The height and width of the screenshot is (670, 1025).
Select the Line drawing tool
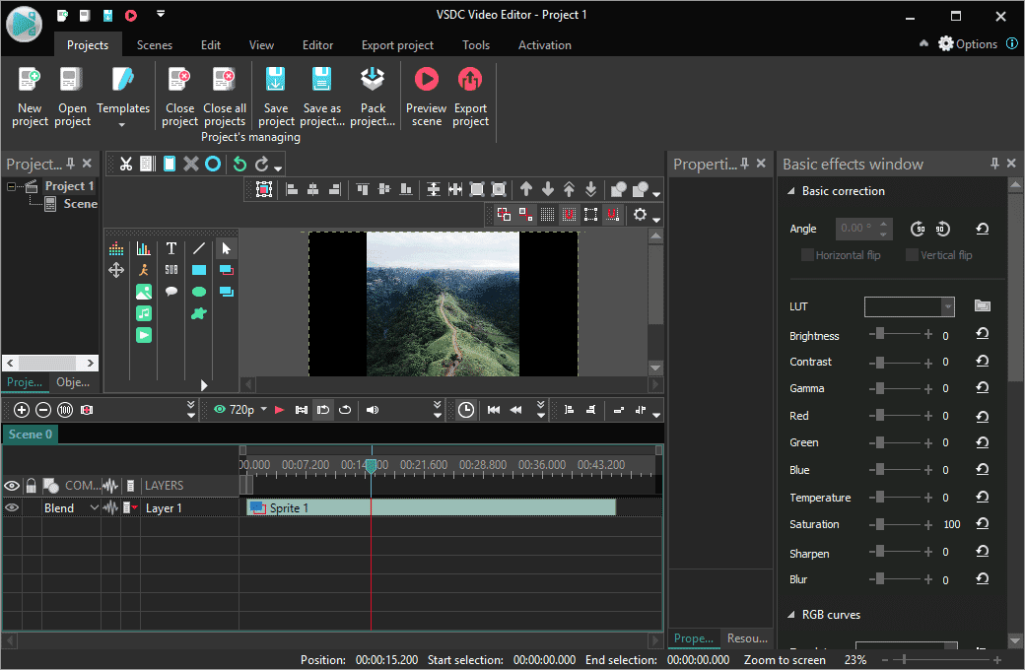point(199,248)
